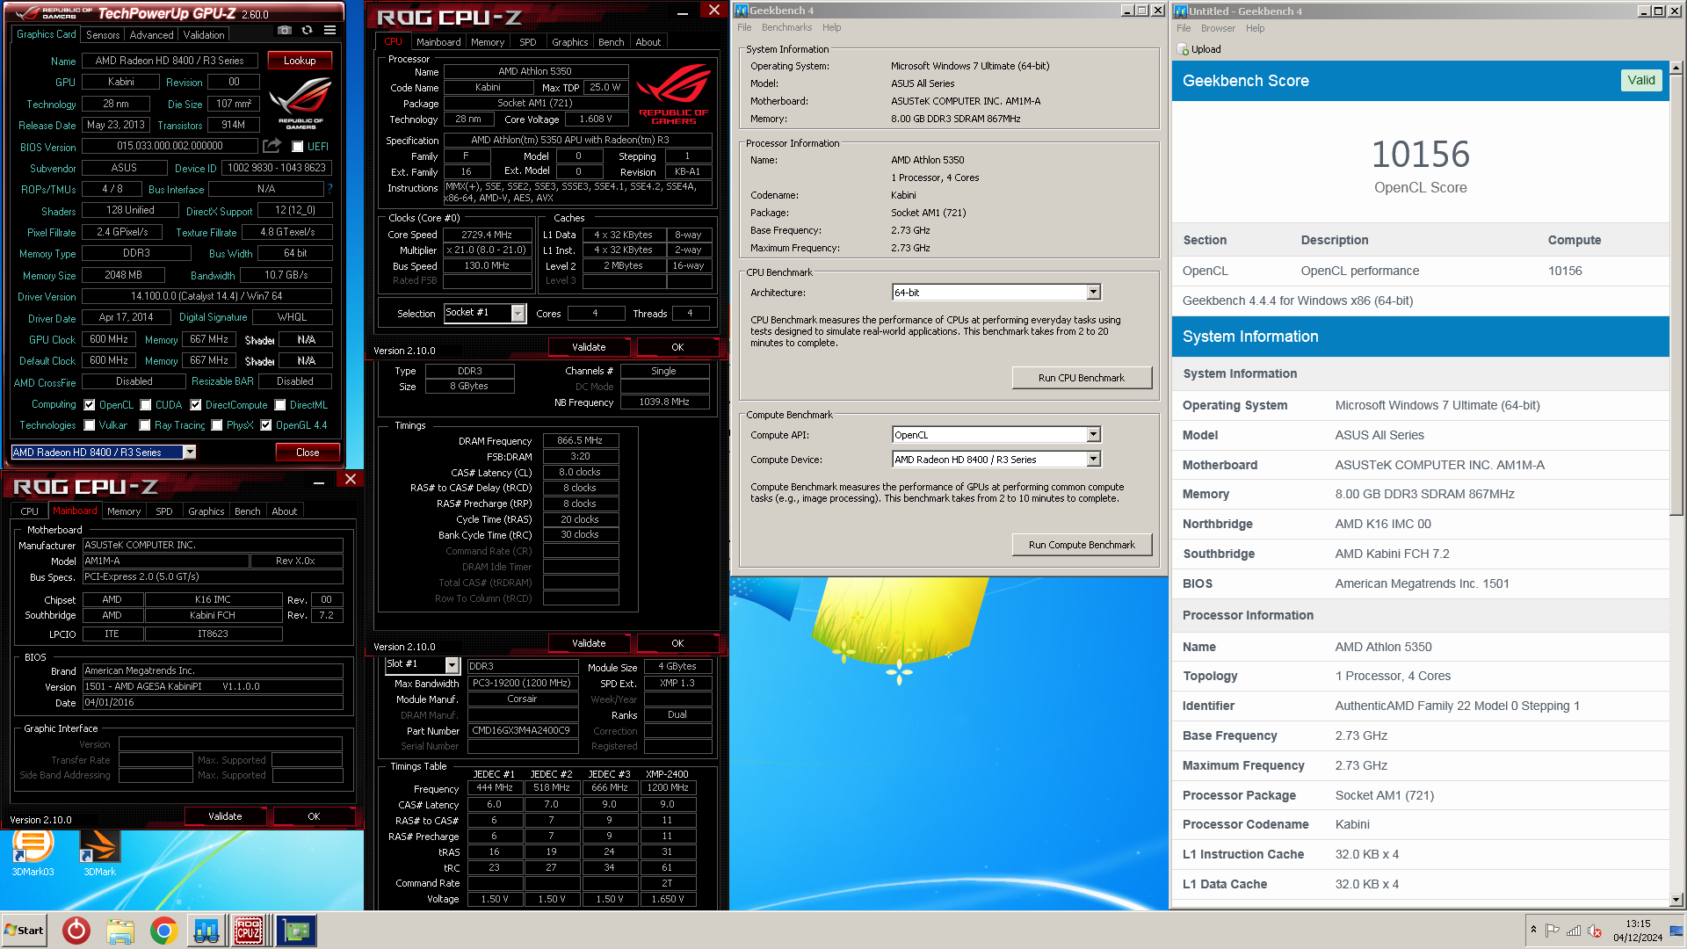
Task: Click the network signal tray icon
Action: (x=1574, y=931)
